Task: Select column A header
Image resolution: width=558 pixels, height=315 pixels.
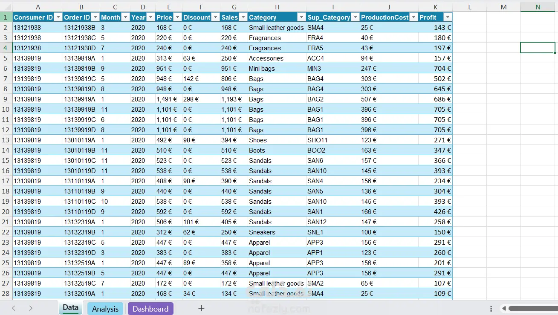Action: (x=38, y=7)
